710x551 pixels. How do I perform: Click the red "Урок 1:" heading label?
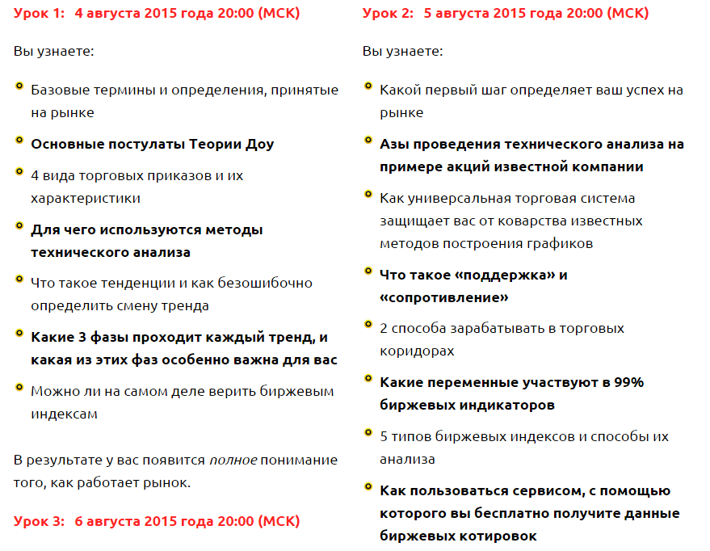(37, 14)
